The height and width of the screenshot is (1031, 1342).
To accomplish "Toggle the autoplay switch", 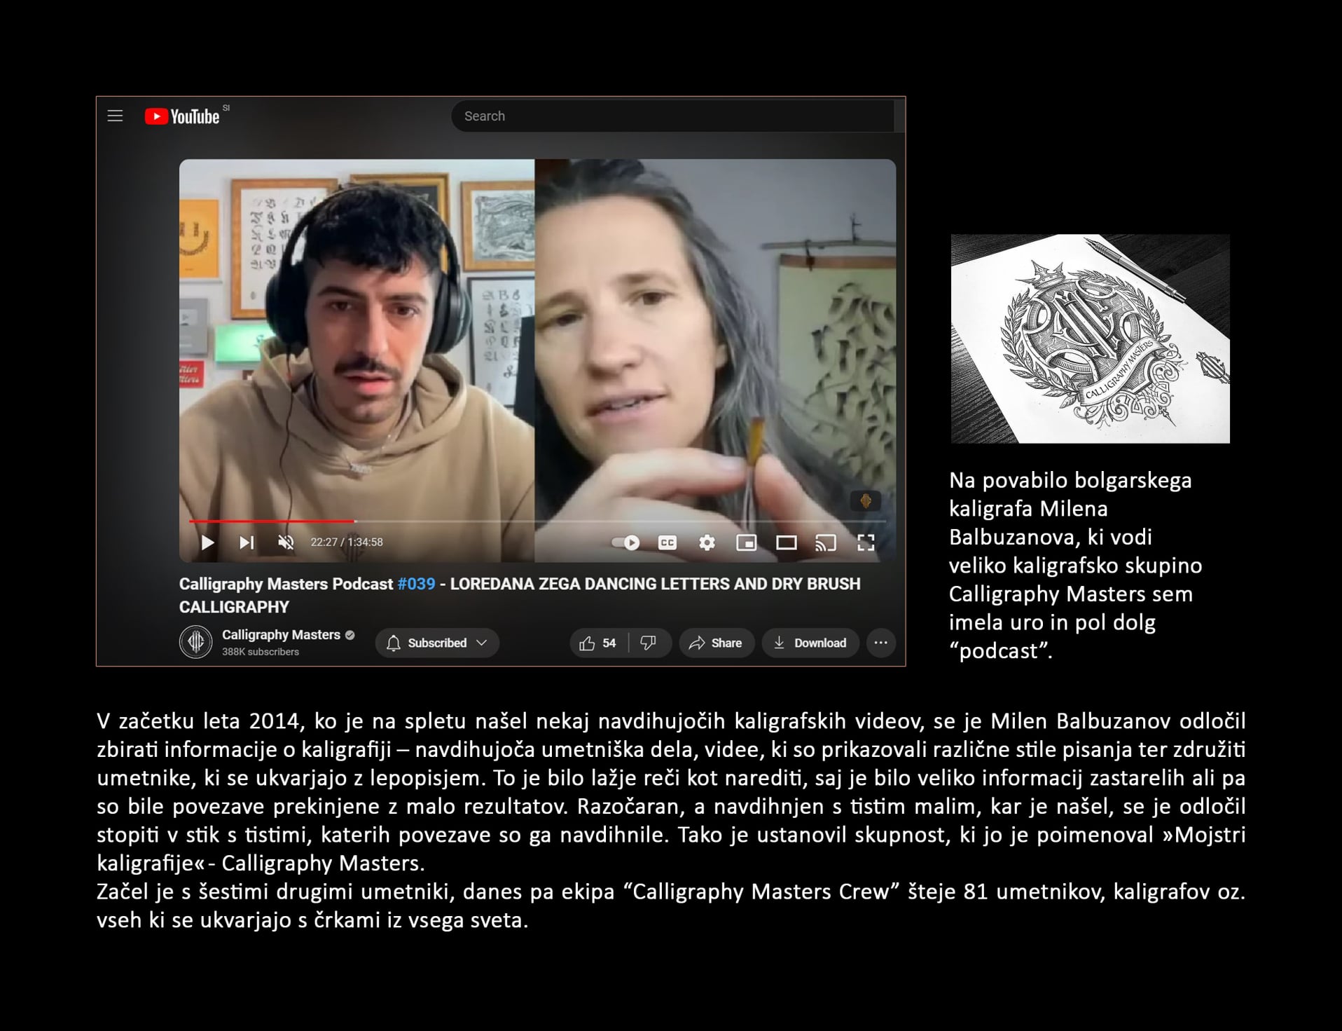I will pyautogui.click(x=625, y=542).
